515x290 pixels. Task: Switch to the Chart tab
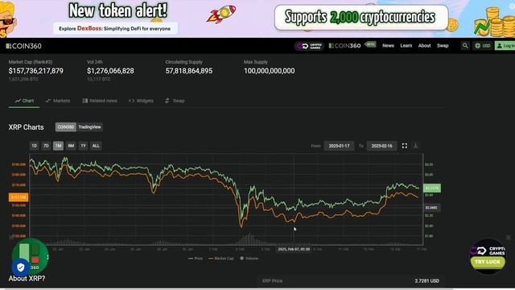pyautogui.click(x=24, y=101)
